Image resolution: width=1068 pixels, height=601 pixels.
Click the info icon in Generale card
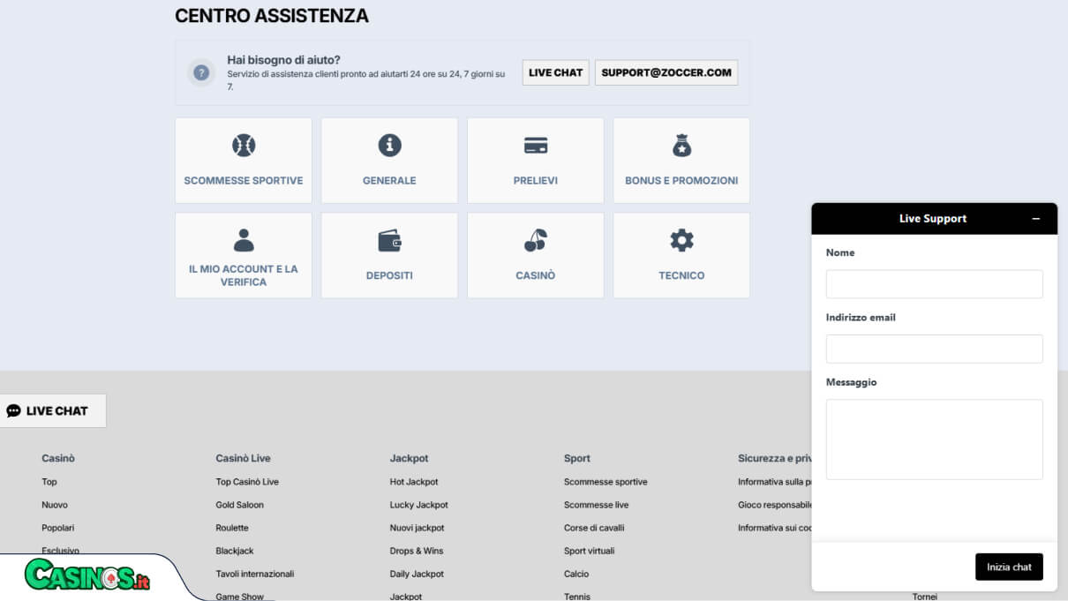(389, 145)
